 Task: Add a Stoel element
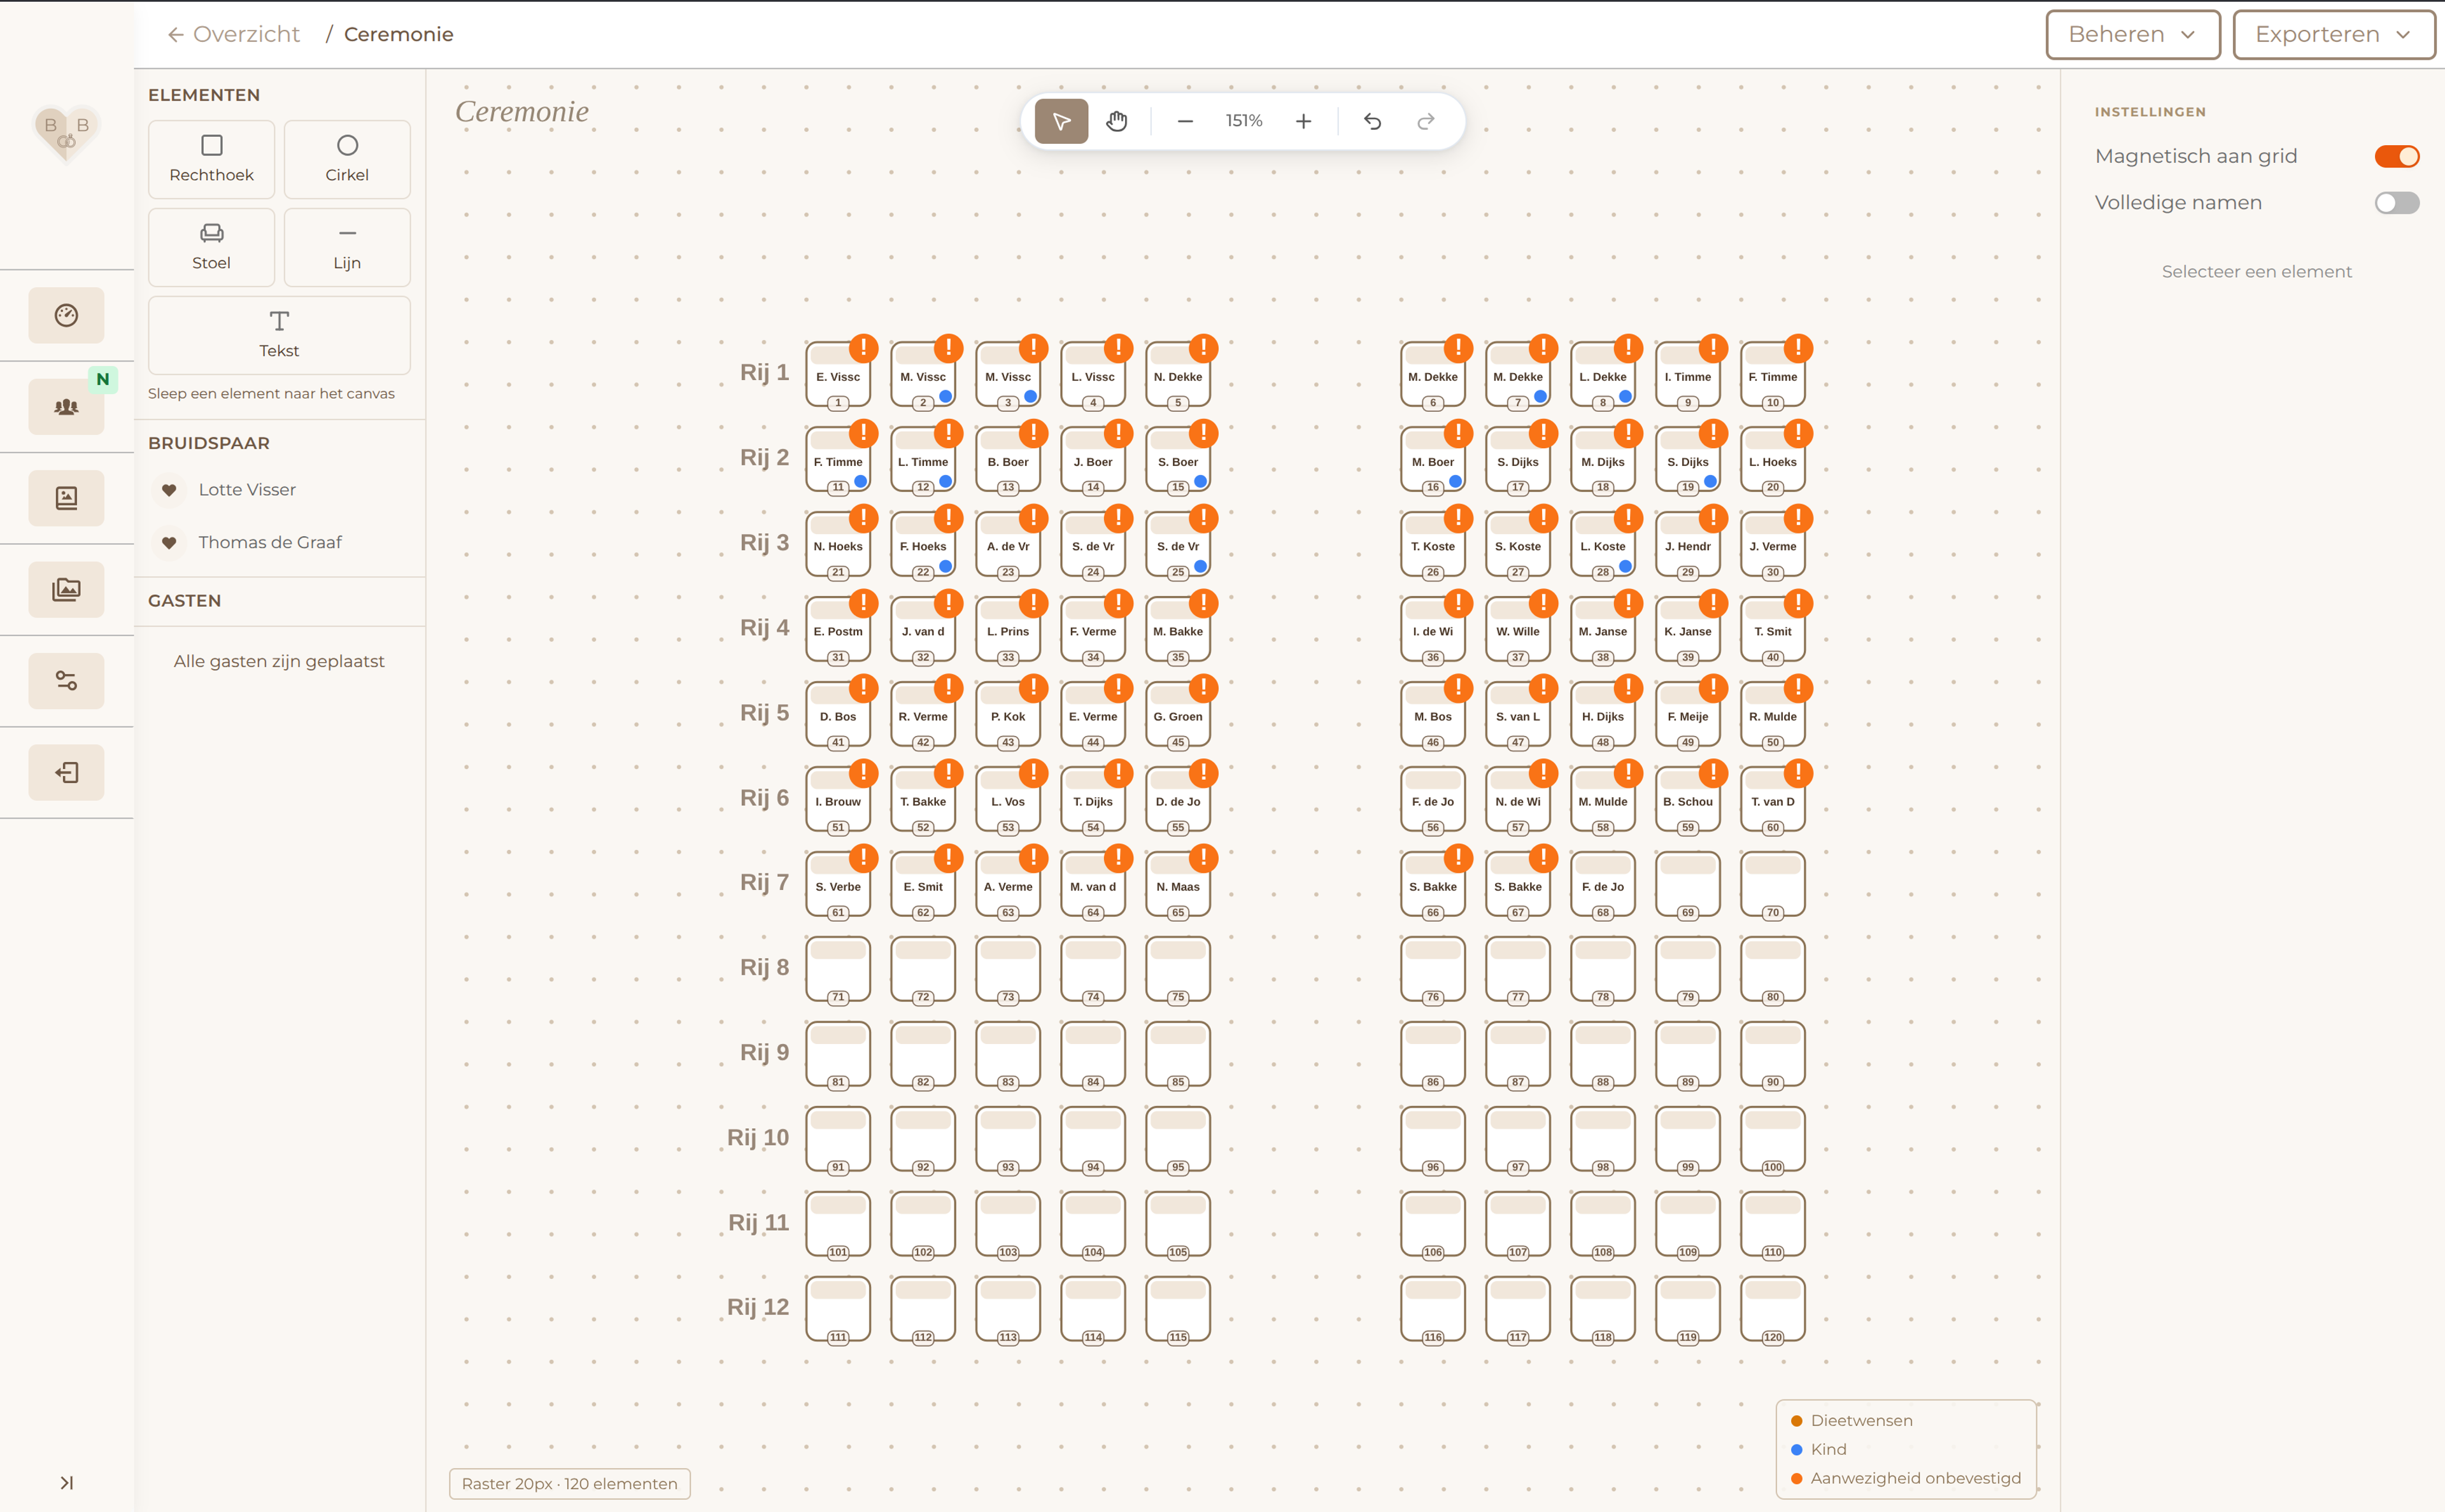(211, 247)
